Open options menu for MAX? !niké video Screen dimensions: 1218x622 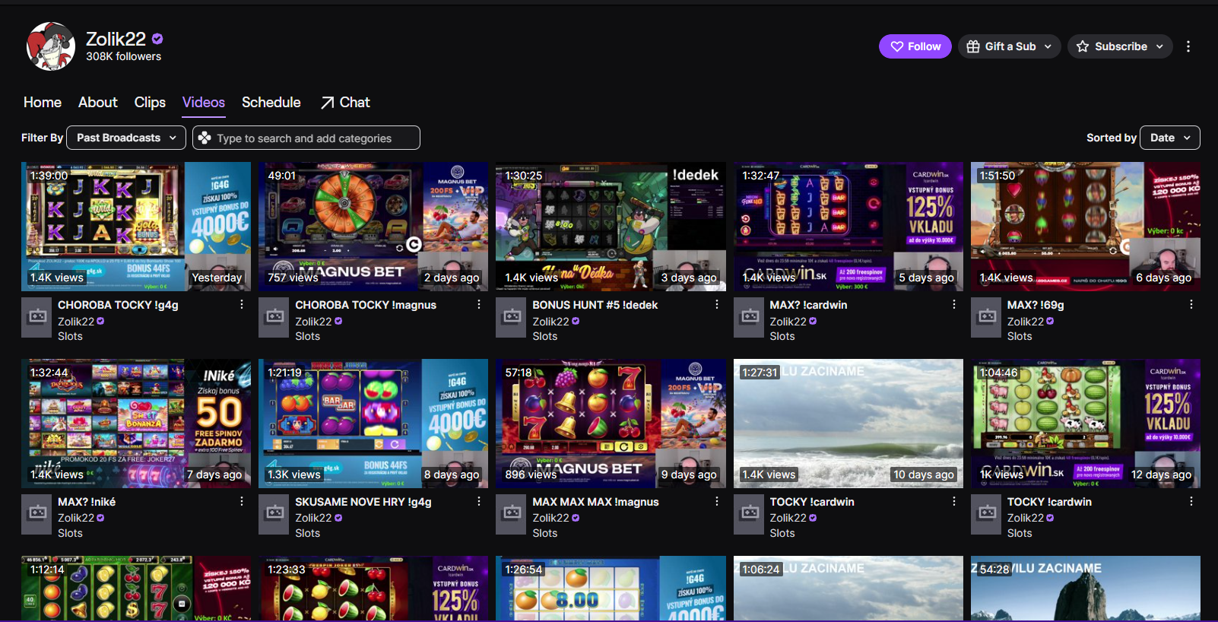242,501
